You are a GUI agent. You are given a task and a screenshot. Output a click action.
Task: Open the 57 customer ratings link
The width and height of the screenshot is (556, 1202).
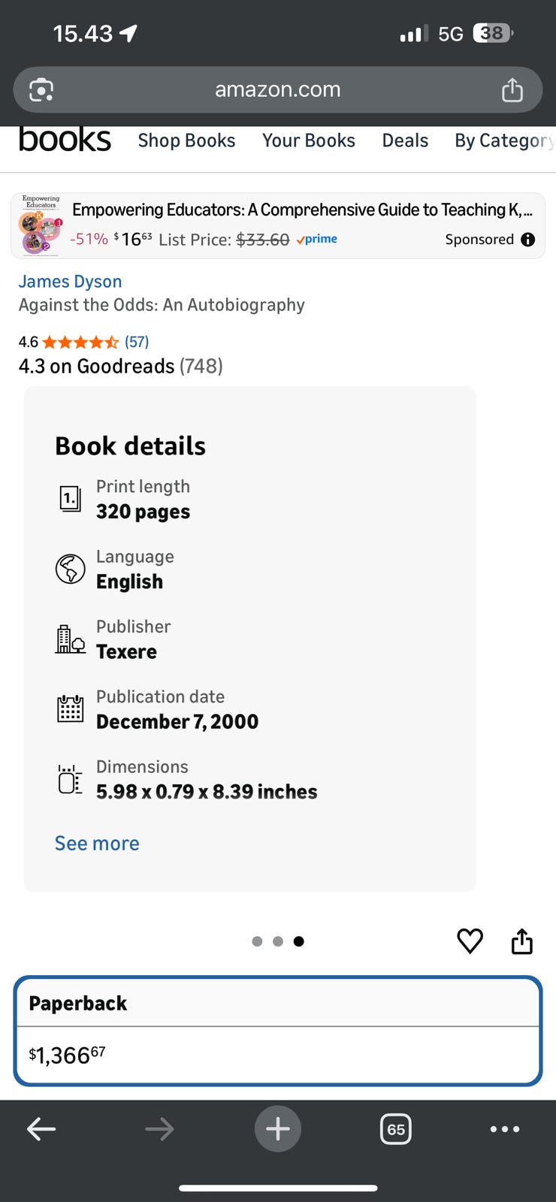tap(137, 342)
